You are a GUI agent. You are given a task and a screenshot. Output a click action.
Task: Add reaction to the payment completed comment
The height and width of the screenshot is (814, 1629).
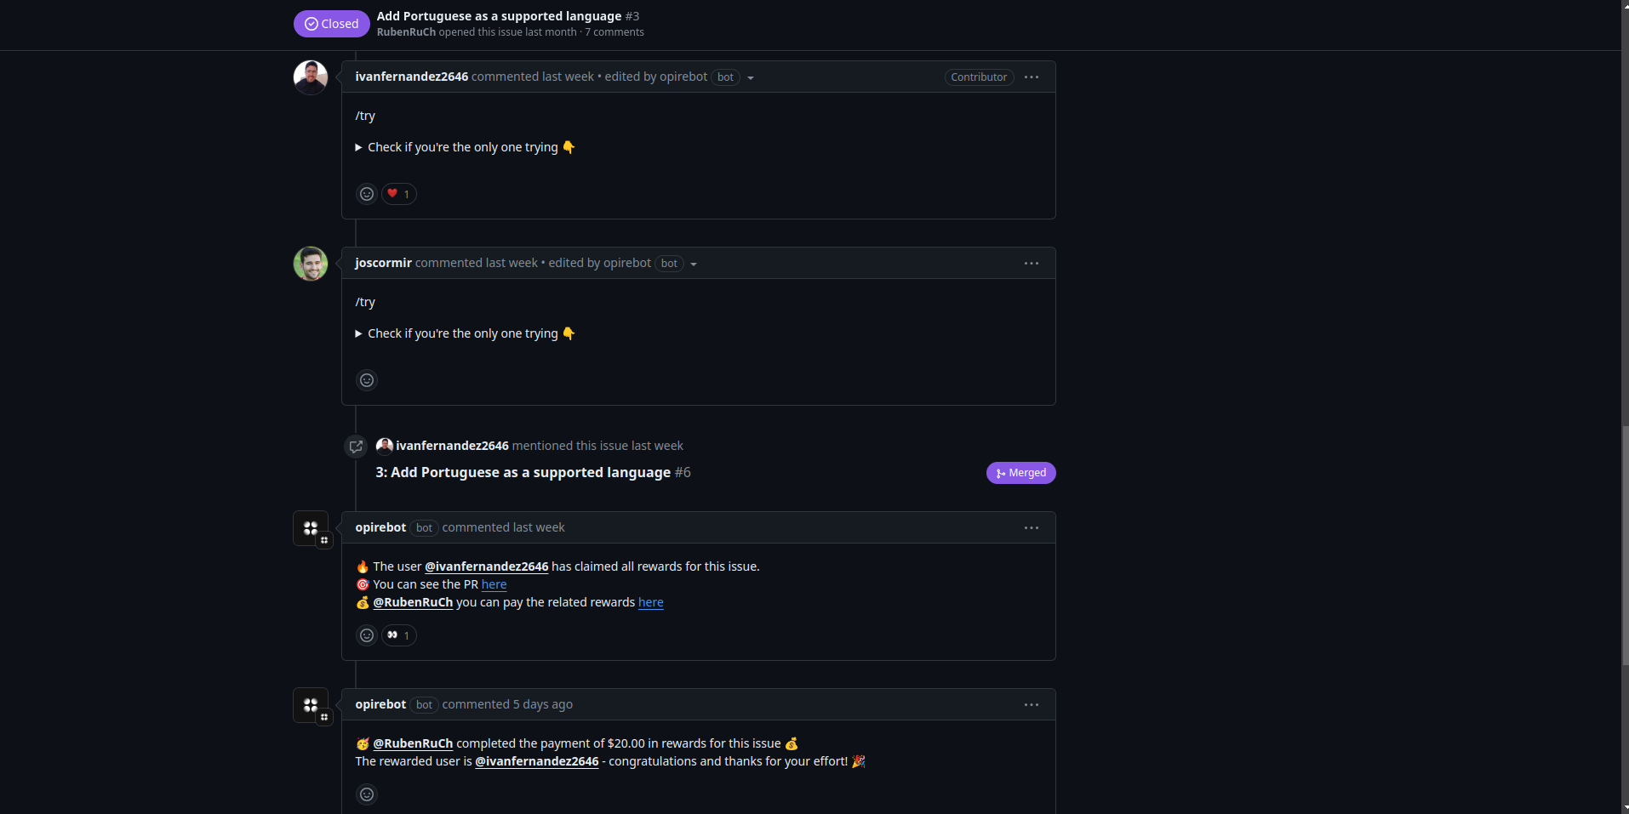pos(367,794)
